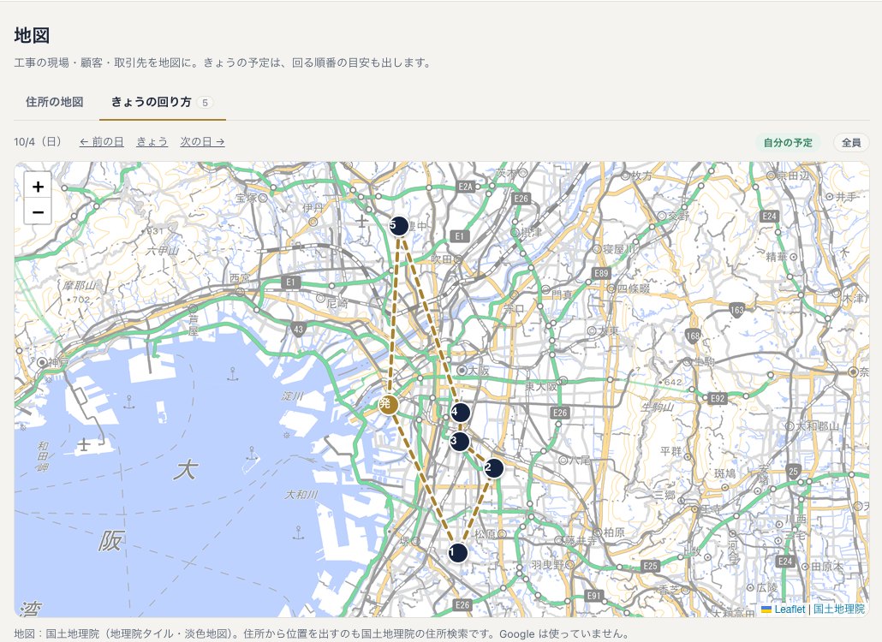882x642 pixels.
Task: Switch the filter to 全員
Action: pyautogui.click(x=851, y=143)
